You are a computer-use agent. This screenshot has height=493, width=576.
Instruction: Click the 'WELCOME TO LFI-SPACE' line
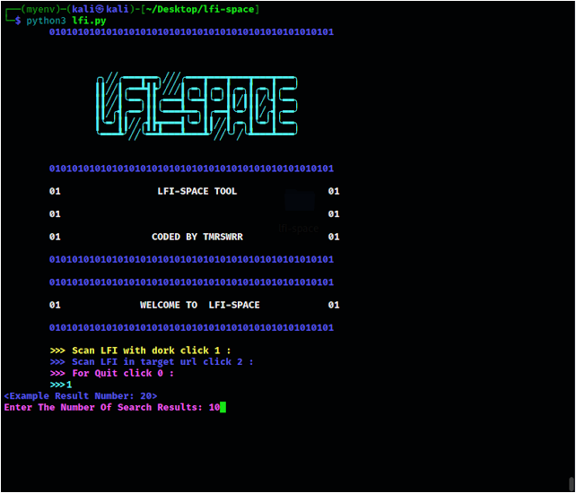tap(200, 305)
